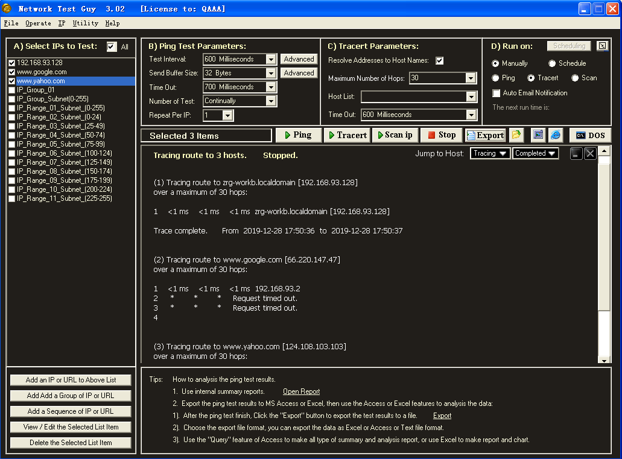
Task: Click Add a Group of IP or URL
Action: (71, 396)
